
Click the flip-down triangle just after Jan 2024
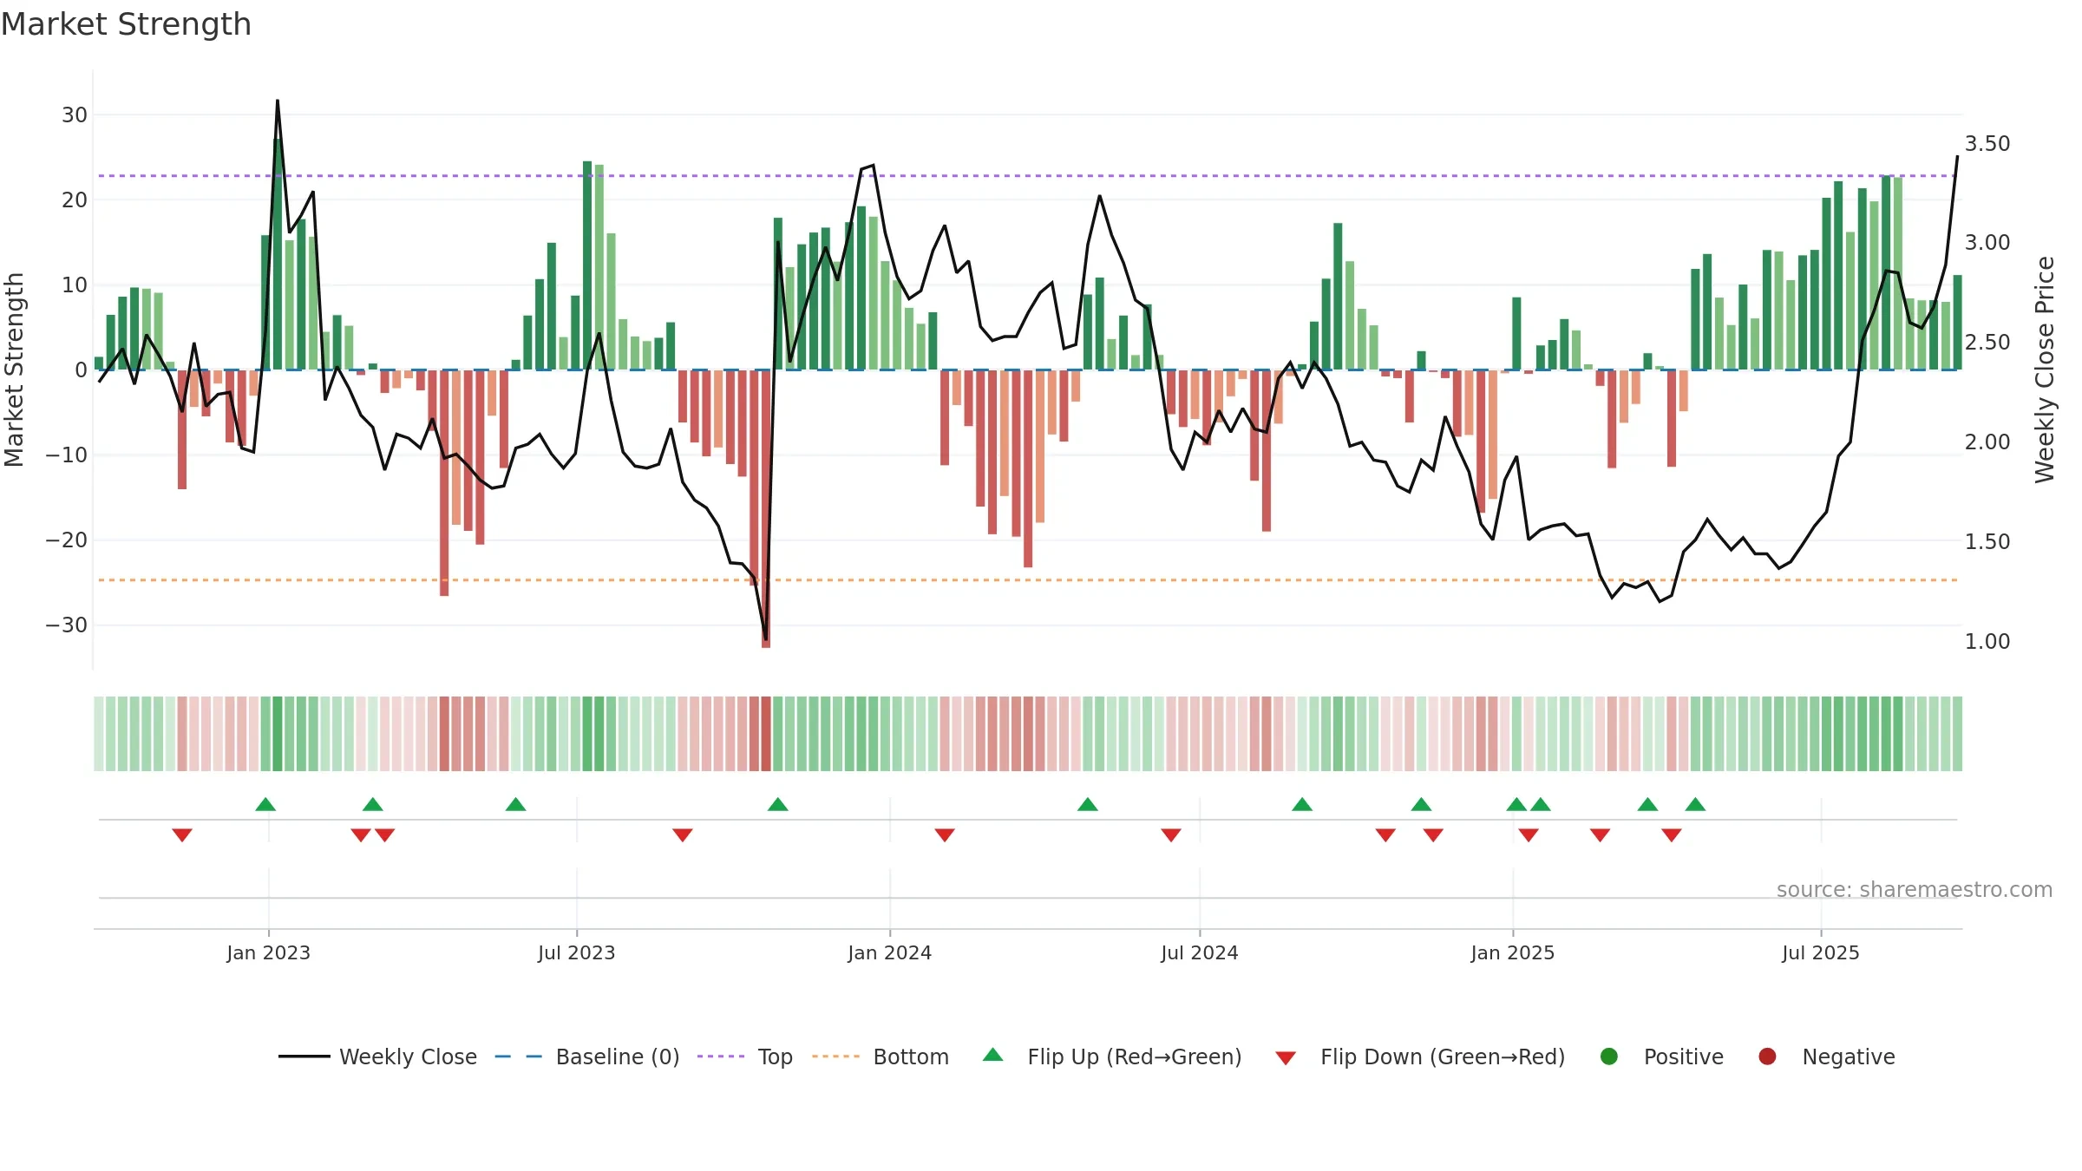[x=945, y=835]
